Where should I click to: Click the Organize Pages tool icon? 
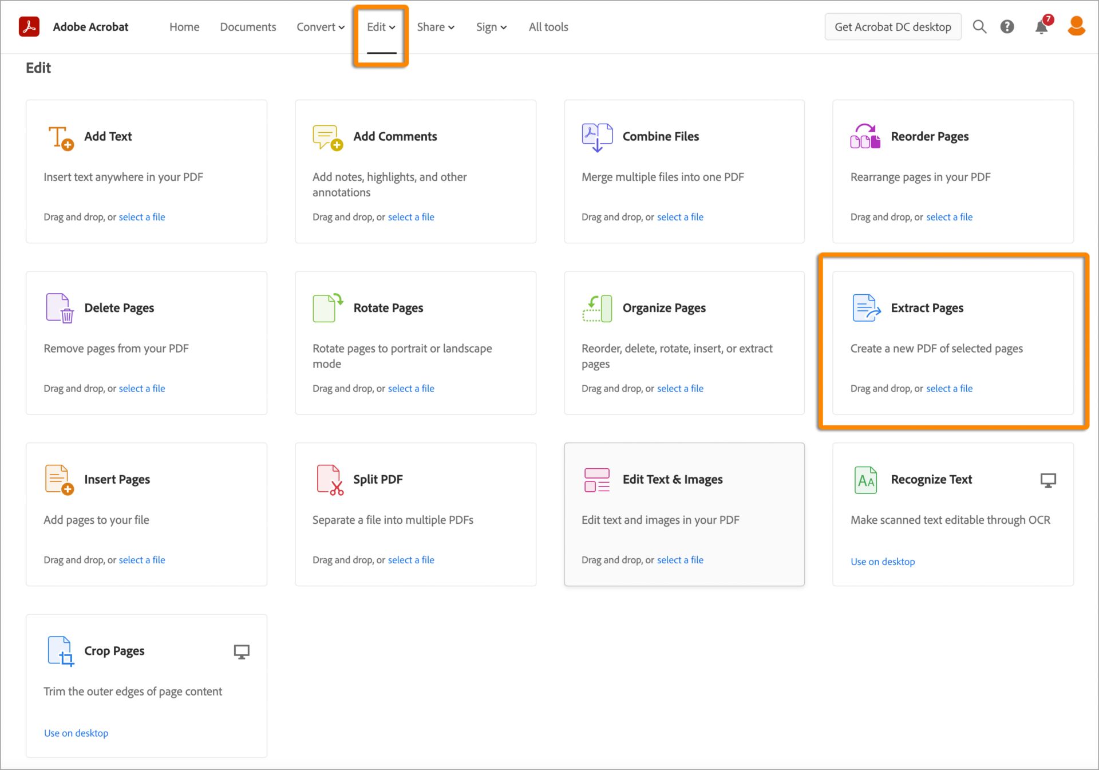(596, 306)
